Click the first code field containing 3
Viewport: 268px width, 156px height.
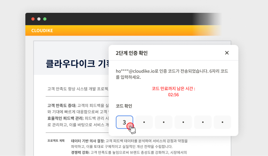click(x=124, y=122)
